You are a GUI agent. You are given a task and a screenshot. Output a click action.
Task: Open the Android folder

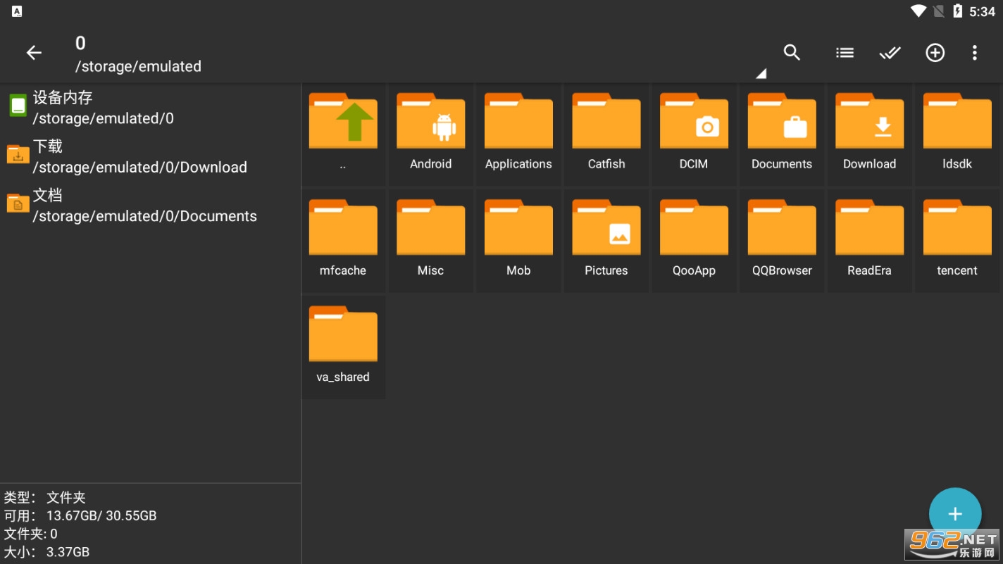pos(431,134)
